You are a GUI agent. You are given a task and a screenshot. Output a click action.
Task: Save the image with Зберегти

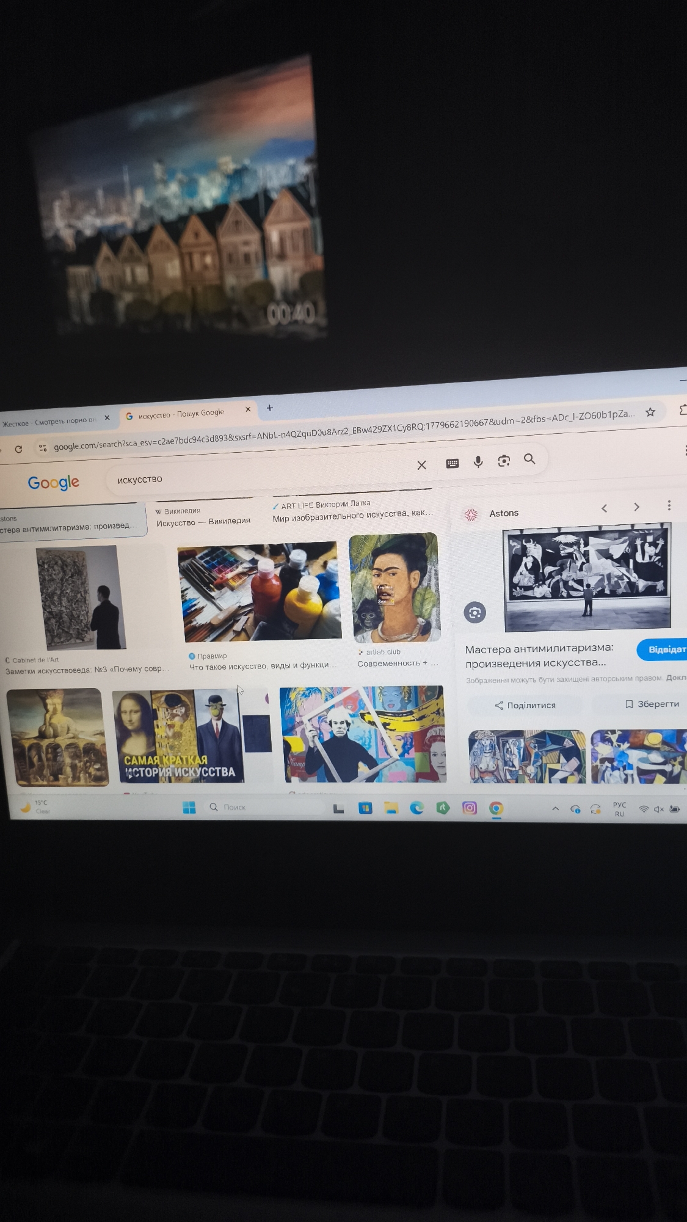coord(652,704)
